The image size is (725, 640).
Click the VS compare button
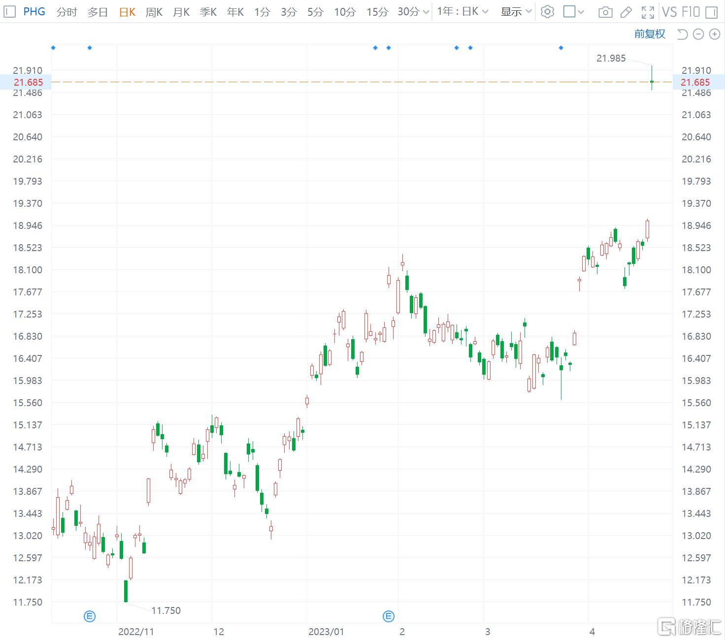669,12
